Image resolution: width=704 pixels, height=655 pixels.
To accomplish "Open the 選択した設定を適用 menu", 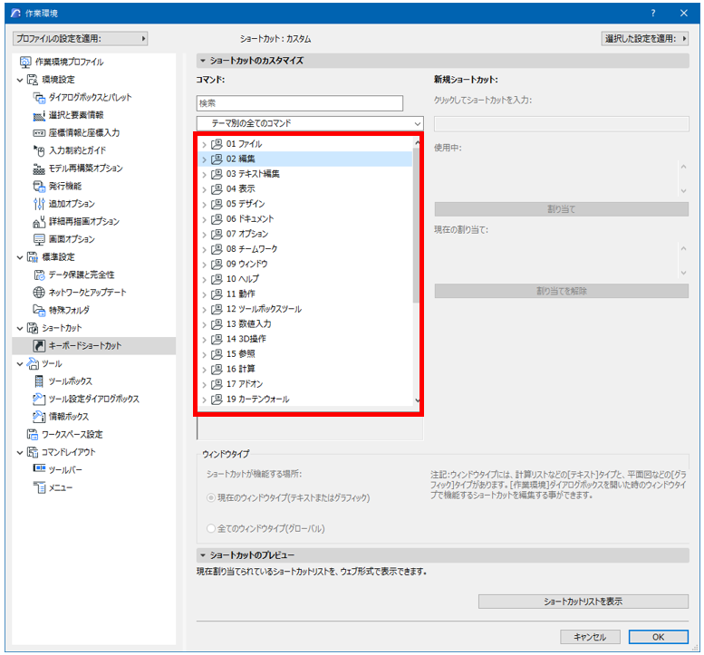I will (x=645, y=39).
